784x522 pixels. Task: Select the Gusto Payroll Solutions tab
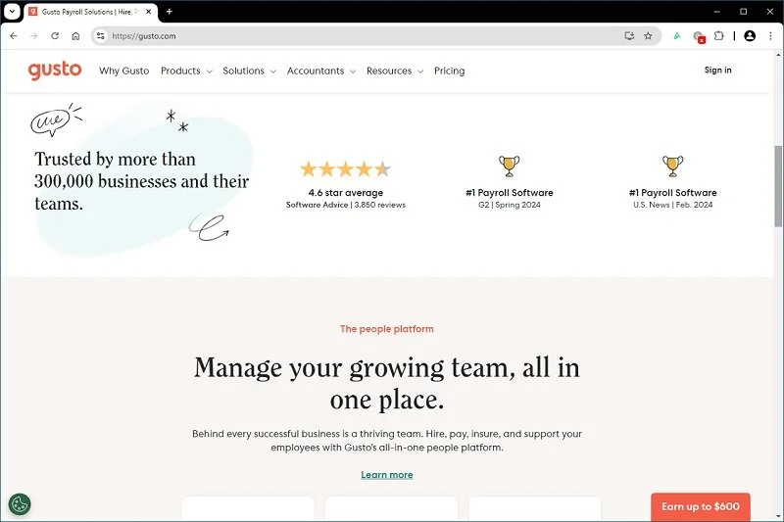[x=90, y=12]
